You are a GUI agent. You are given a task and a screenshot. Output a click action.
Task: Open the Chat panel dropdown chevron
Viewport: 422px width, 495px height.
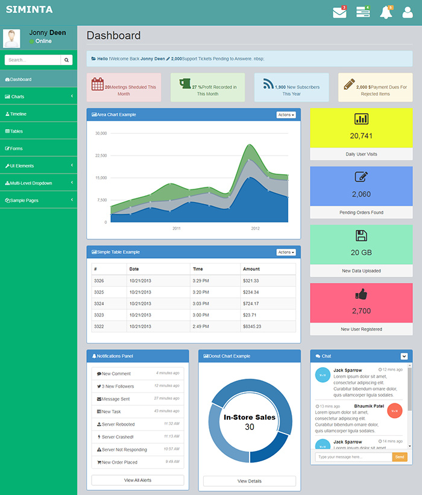click(x=404, y=356)
